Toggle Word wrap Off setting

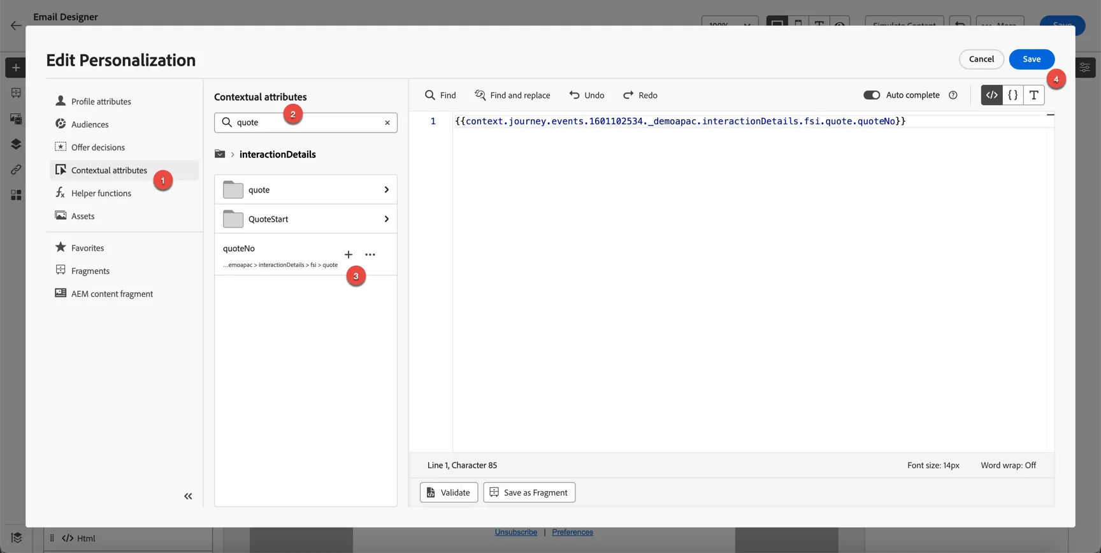pyautogui.click(x=1008, y=466)
